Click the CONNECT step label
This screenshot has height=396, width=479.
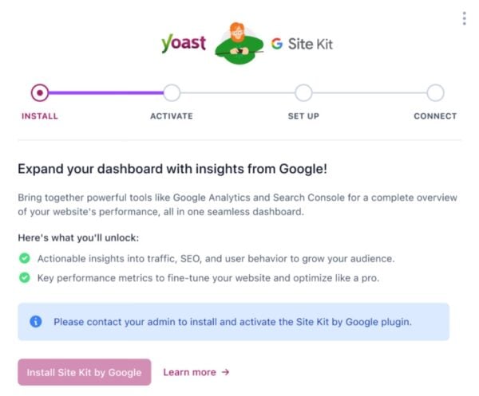pos(435,116)
